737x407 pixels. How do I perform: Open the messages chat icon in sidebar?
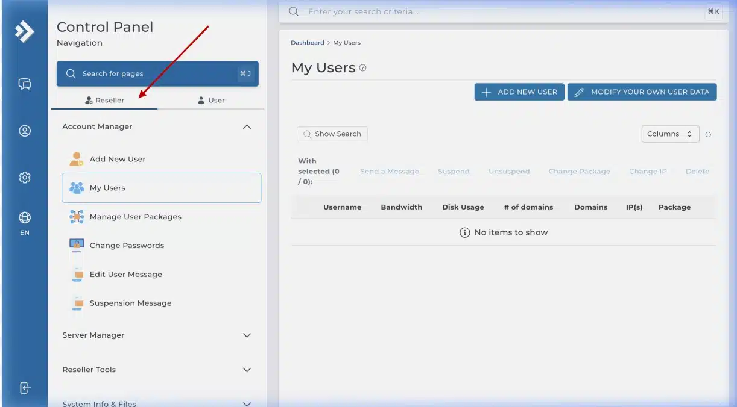pos(25,84)
